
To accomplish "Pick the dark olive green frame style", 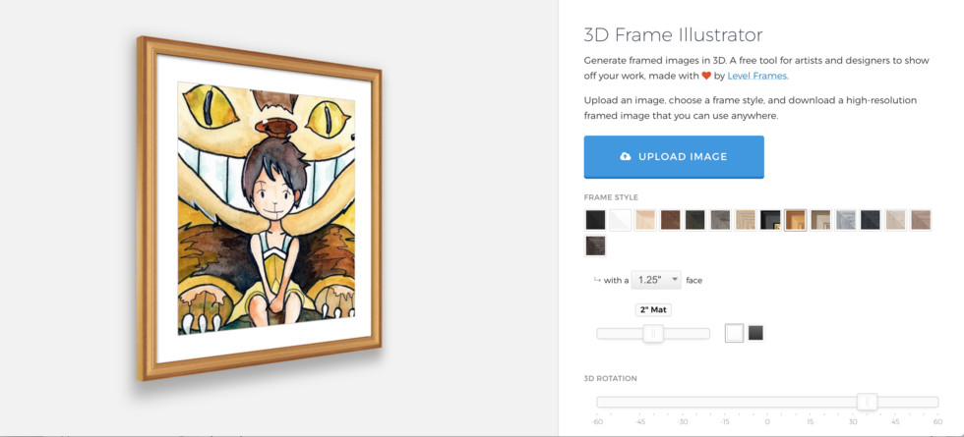I will 695,220.
